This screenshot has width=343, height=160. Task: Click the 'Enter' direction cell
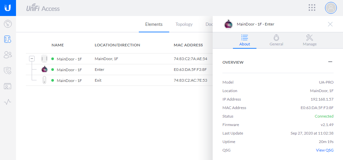pos(100,70)
